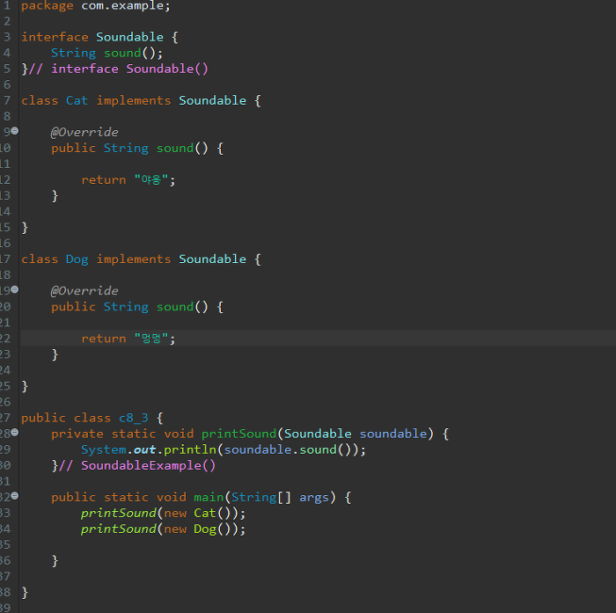Click line number 1 in the gutter
This screenshot has height=613, width=616.
click(x=7, y=5)
